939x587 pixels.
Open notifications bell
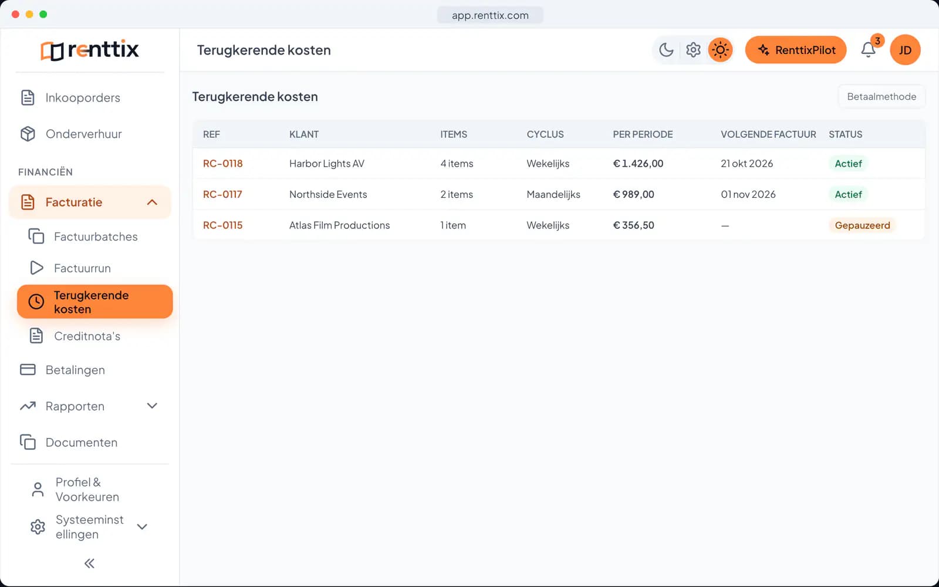pyautogui.click(x=869, y=50)
